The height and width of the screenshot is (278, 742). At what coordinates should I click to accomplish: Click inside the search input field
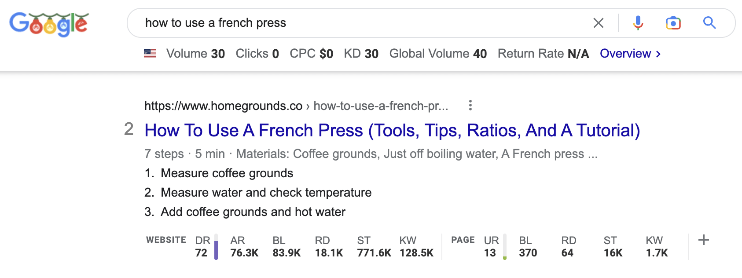[308, 23]
